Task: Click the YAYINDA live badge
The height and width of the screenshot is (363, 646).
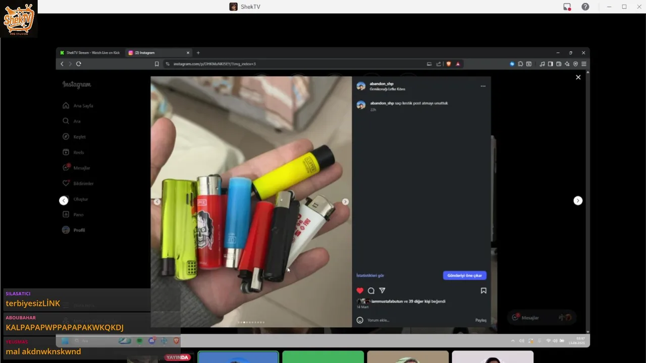Action: [178, 357]
